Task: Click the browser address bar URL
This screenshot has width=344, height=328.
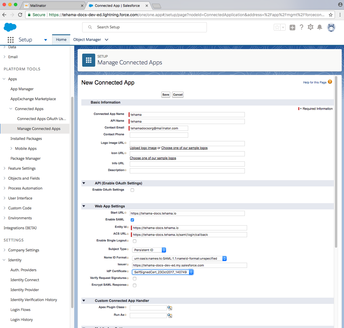Action: 187,15
